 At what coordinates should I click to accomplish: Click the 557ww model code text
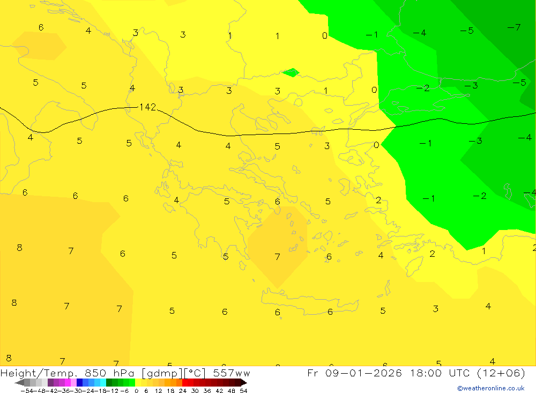[232, 373]
